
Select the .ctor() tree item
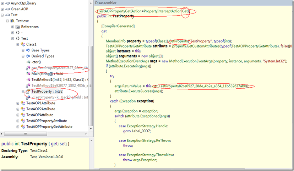click(36, 62)
